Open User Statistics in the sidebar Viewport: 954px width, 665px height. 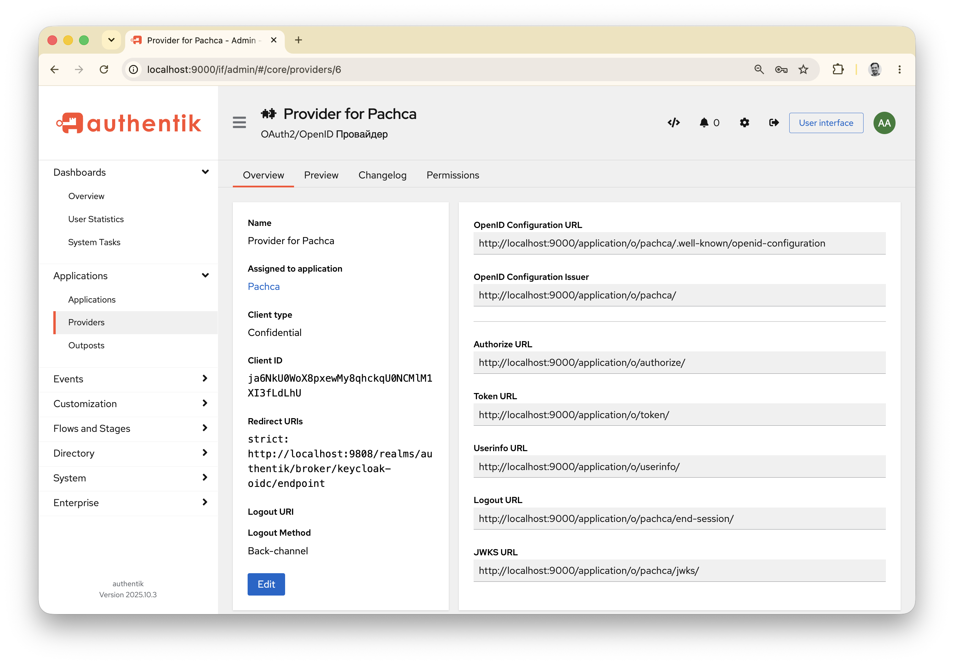96,219
